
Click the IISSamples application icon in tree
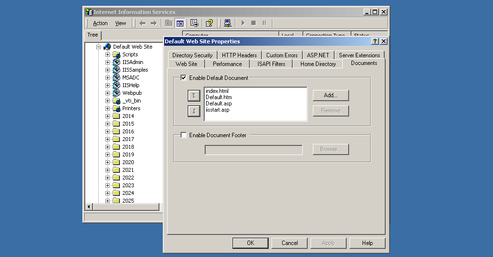(117, 70)
